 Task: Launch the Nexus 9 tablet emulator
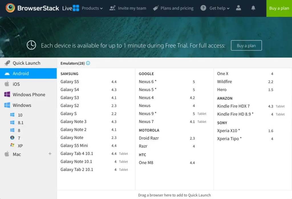coord(173,114)
